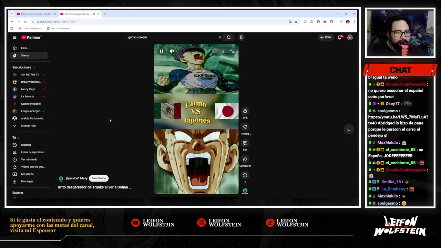Viewport: 441px width, 248px height.
Task: Dislike the Short video
Action: point(245,127)
